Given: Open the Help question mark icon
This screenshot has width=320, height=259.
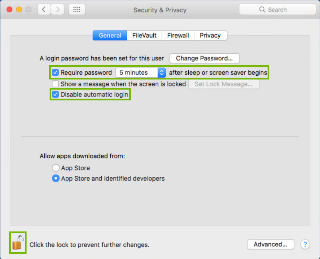Looking at the screenshot, I should pos(305,244).
